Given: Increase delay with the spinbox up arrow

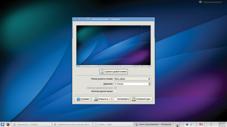Looking at the screenshot, I should pyautogui.click(x=150, y=83).
